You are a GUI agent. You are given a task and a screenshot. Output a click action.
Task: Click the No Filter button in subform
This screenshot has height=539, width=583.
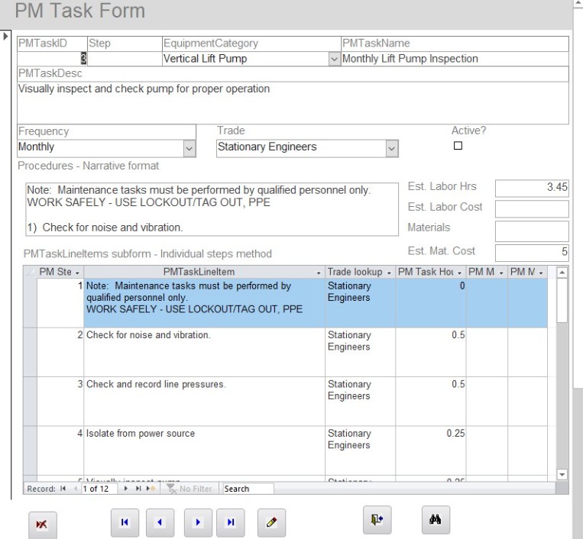click(x=189, y=489)
